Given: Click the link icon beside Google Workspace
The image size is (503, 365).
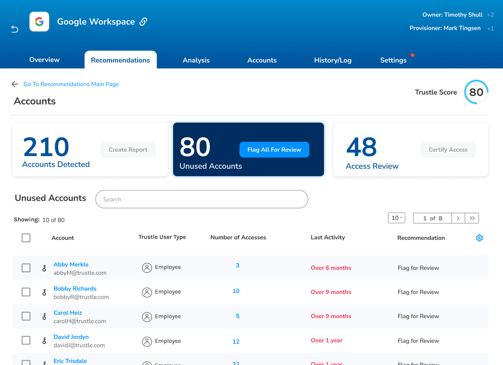Looking at the screenshot, I should pos(143,22).
